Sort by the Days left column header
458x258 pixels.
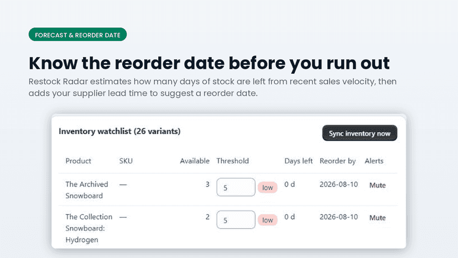pos(298,161)
